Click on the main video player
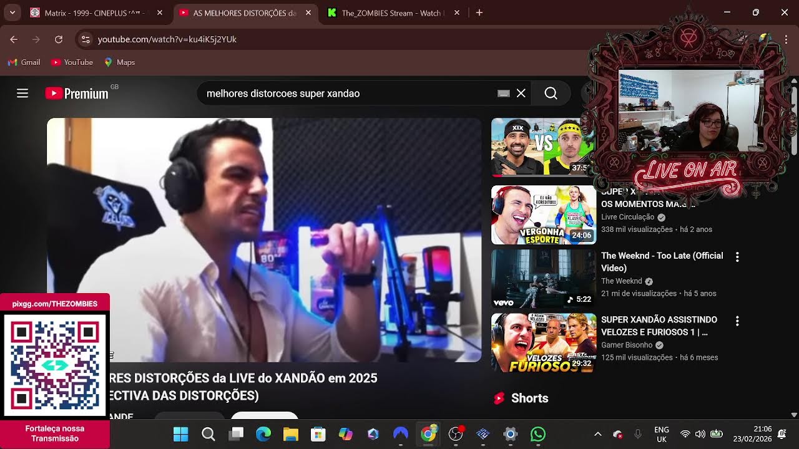The image size is (799, 449). (264, 240)
